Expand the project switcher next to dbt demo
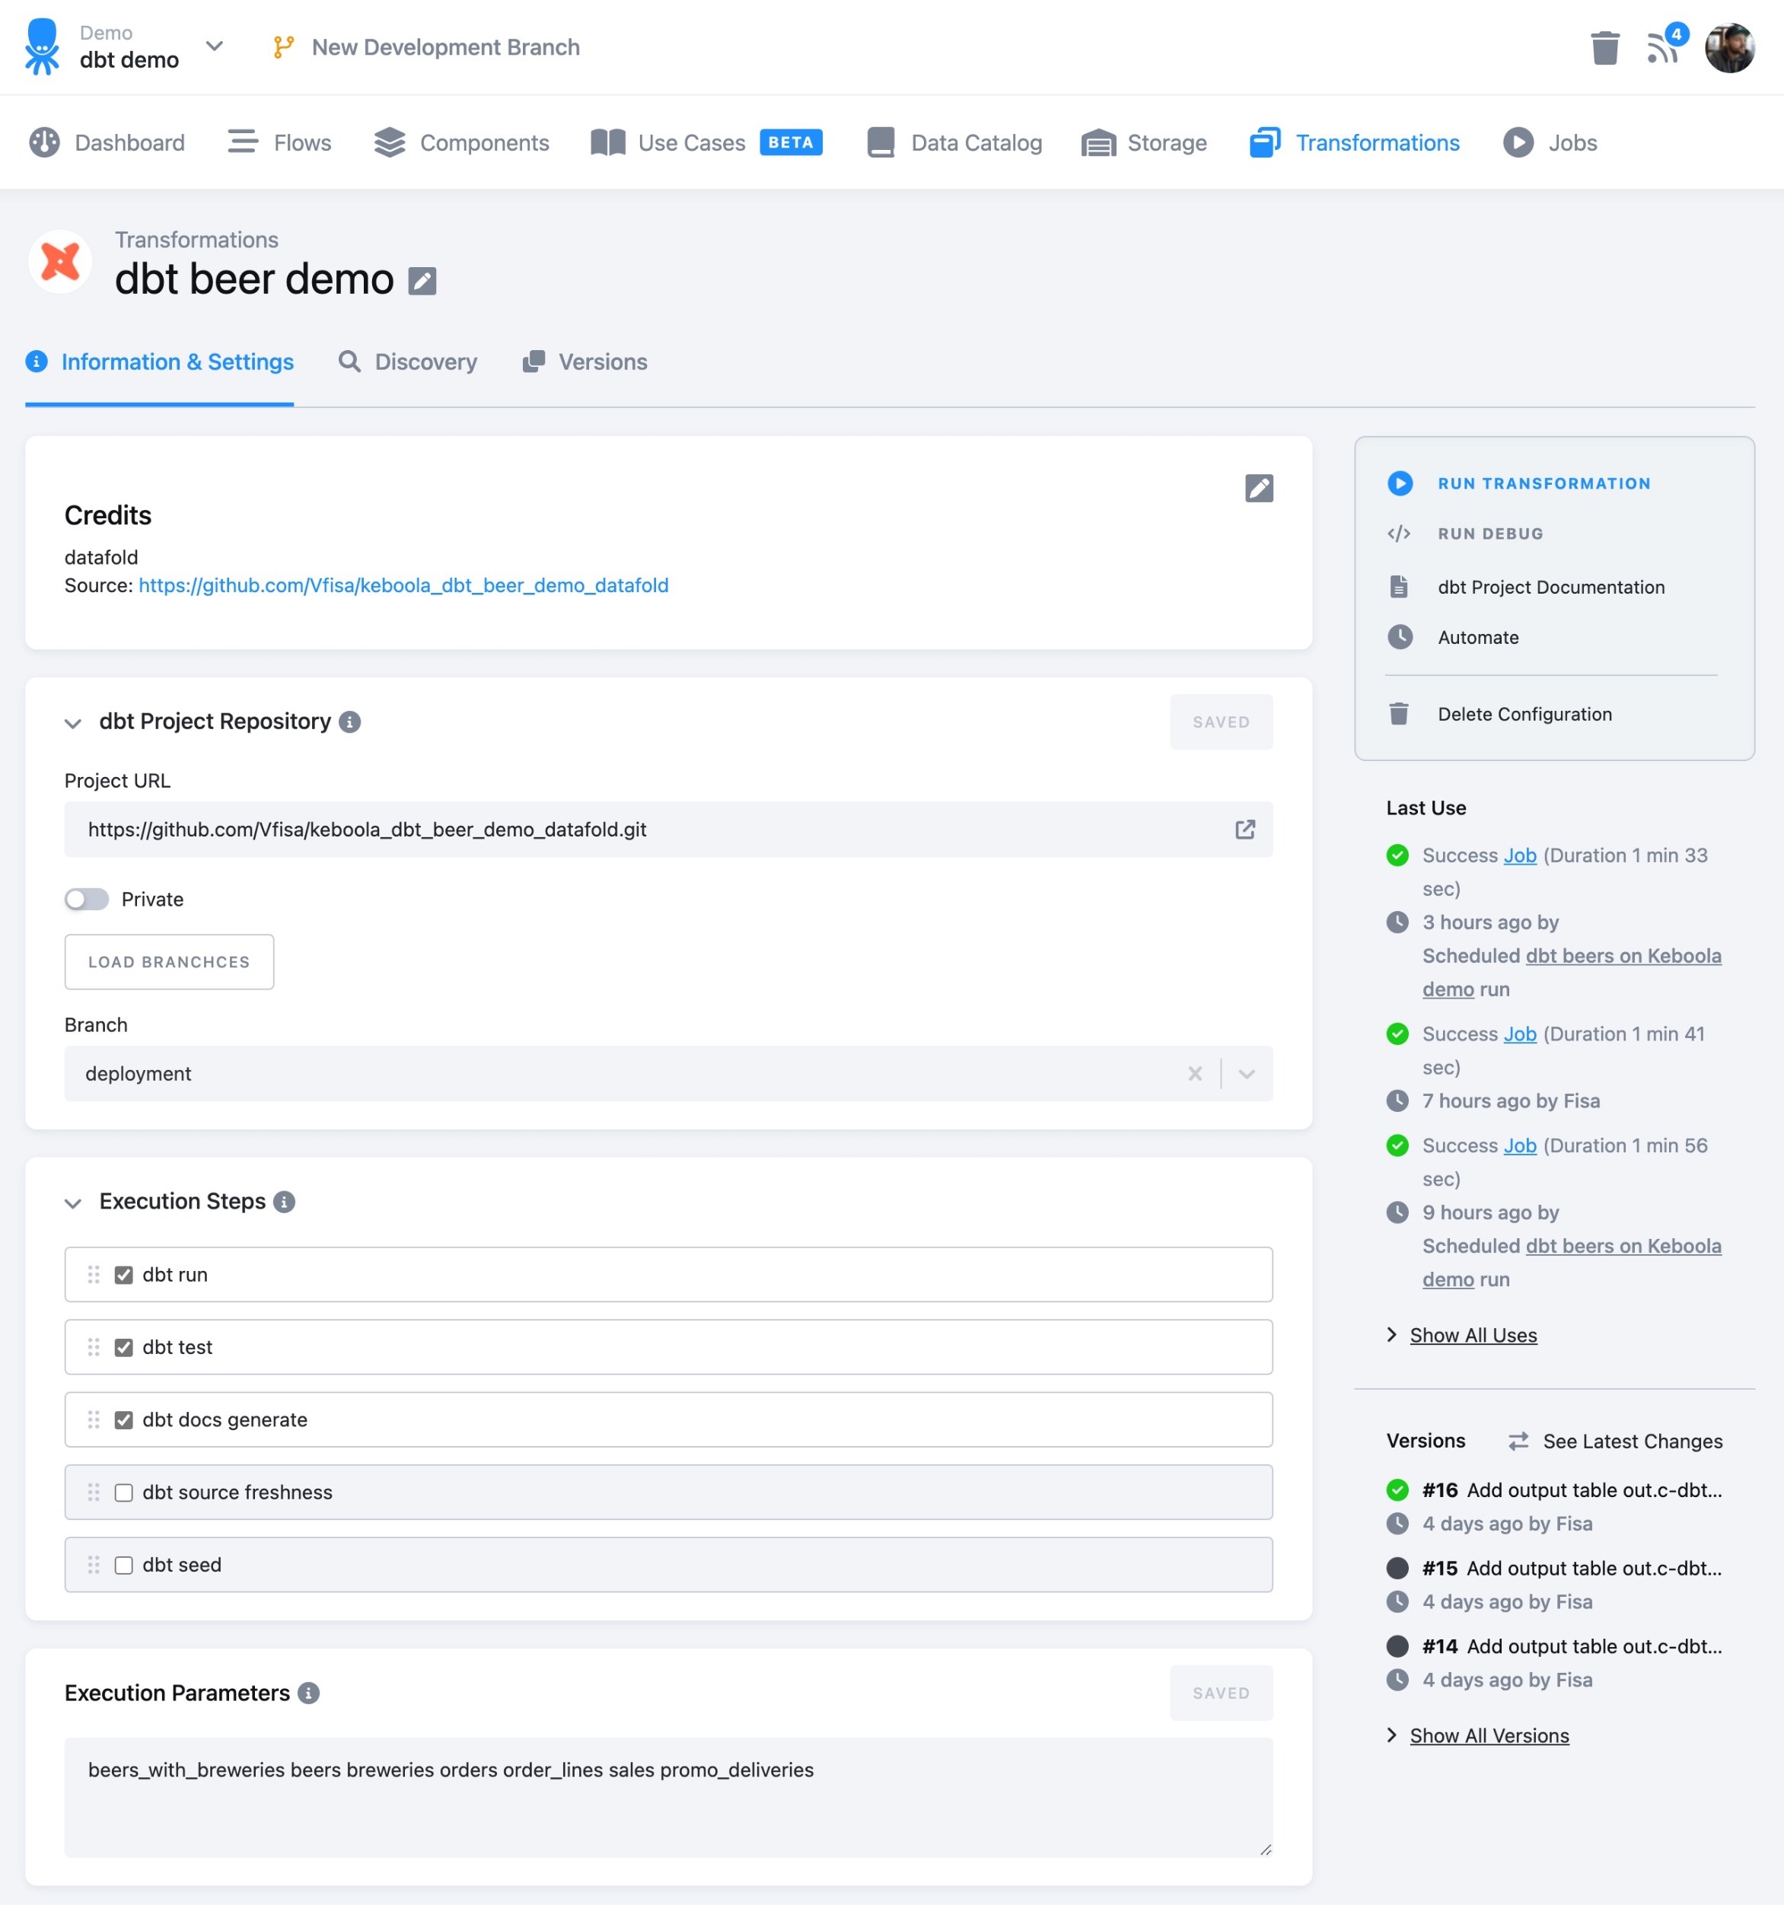The image size is (1784, 1905). point(215,46)
